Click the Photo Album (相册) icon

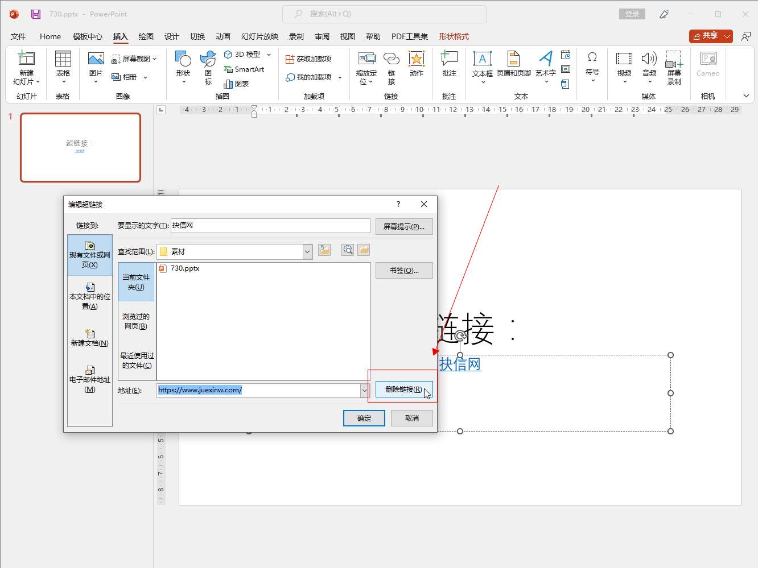tap(116, 77)
